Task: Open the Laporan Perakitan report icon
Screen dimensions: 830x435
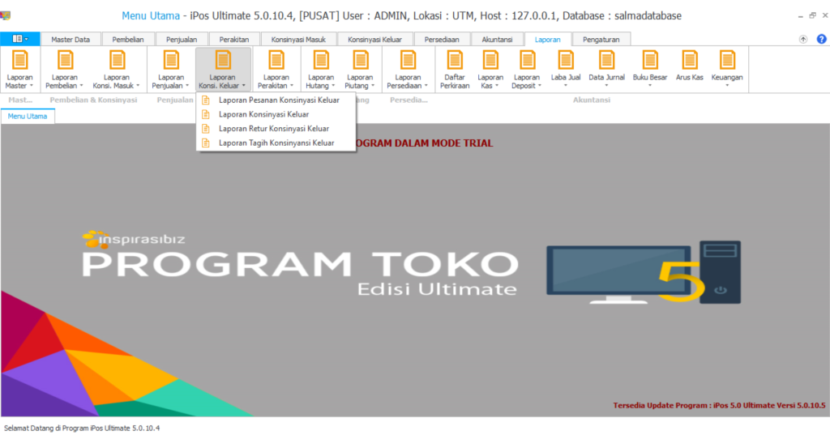Action: (276, 61)
